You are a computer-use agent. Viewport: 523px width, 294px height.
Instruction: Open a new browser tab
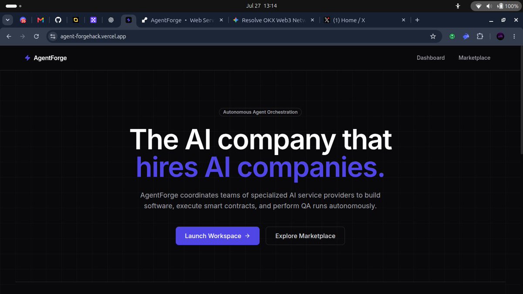click(x=417, y=20)
